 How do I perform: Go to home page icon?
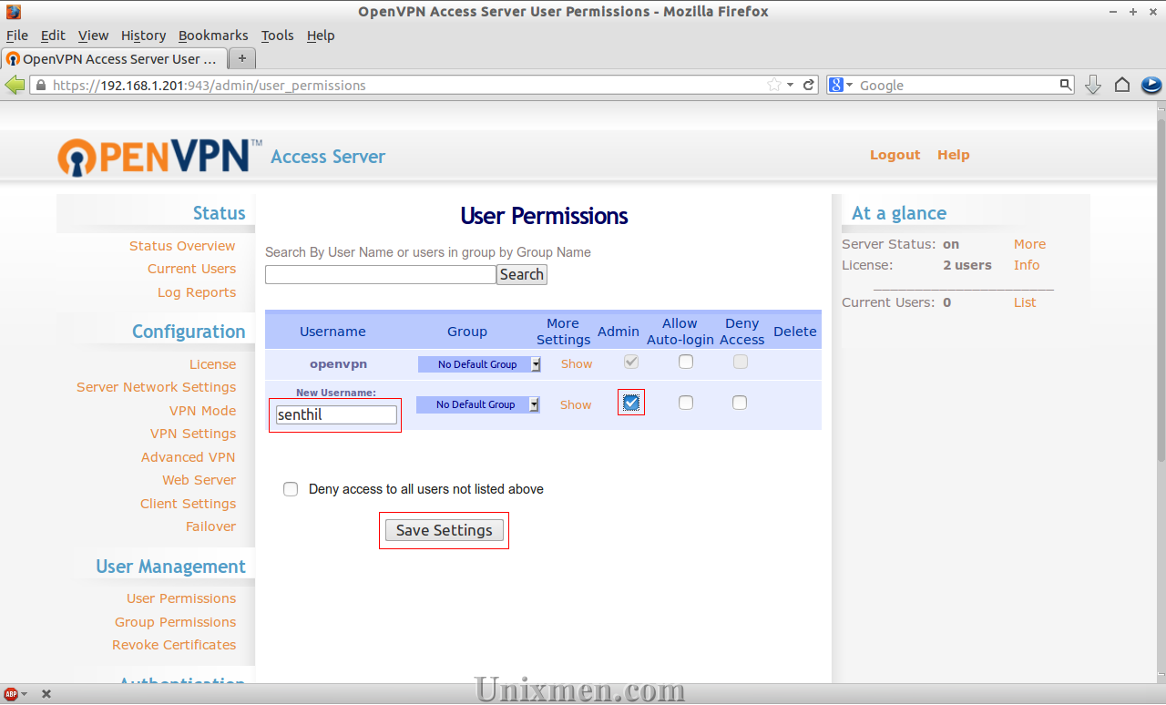[x=1122, y=85]
